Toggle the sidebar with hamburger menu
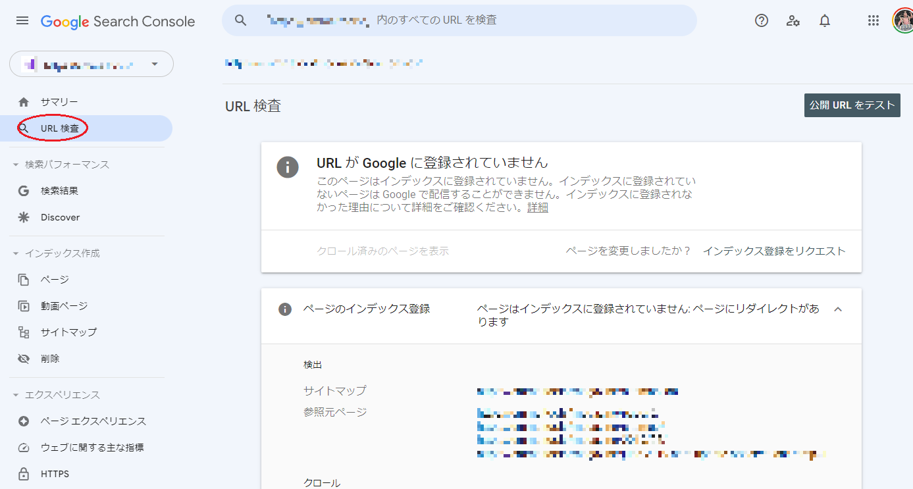 pos(22,20)
